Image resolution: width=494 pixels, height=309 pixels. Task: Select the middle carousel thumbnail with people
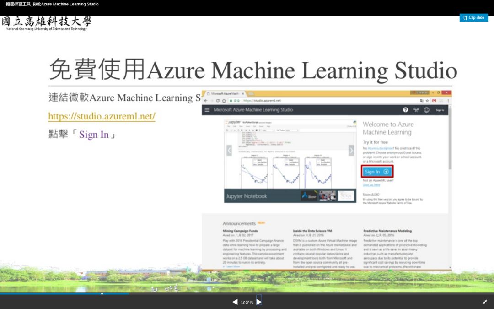coord(328,196)
